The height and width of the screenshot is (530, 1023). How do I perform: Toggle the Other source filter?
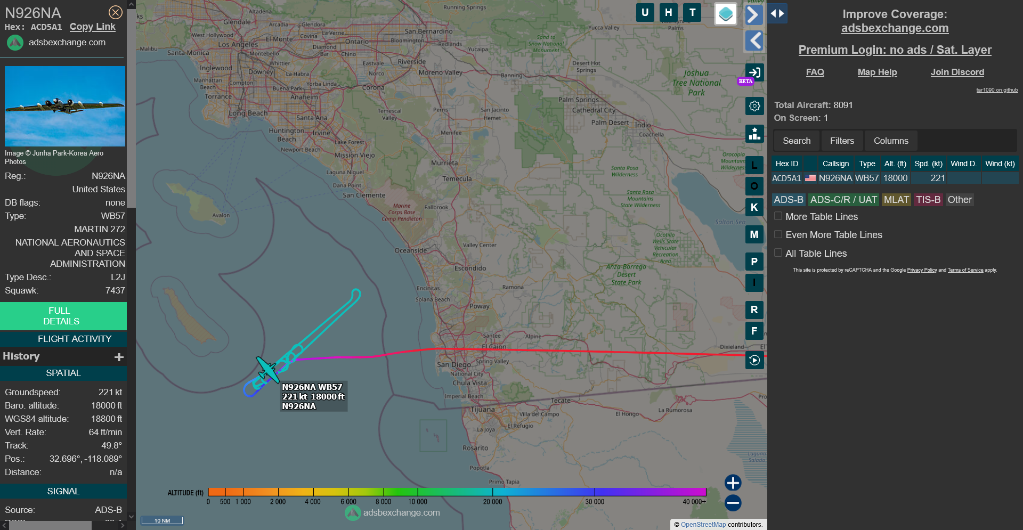coord(960,200)
